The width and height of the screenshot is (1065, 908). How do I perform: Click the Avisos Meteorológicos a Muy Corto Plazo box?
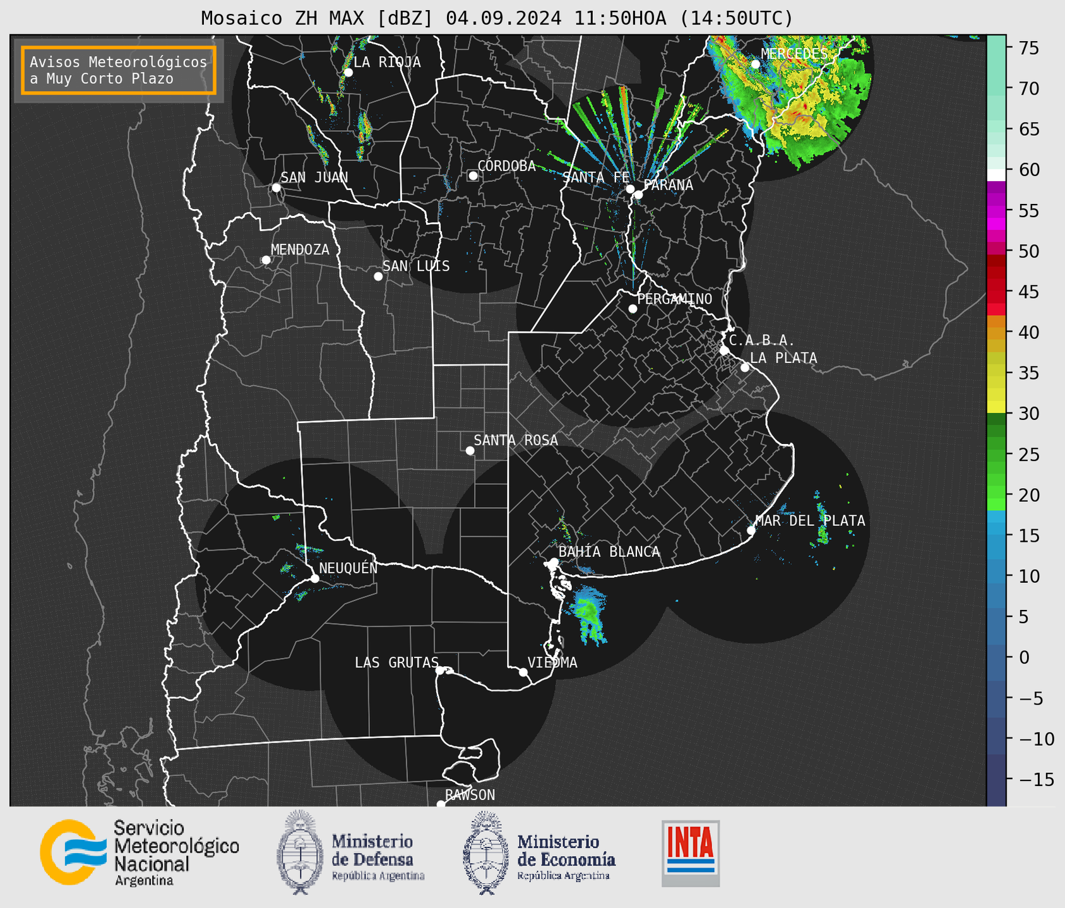[x=119, y=70]
